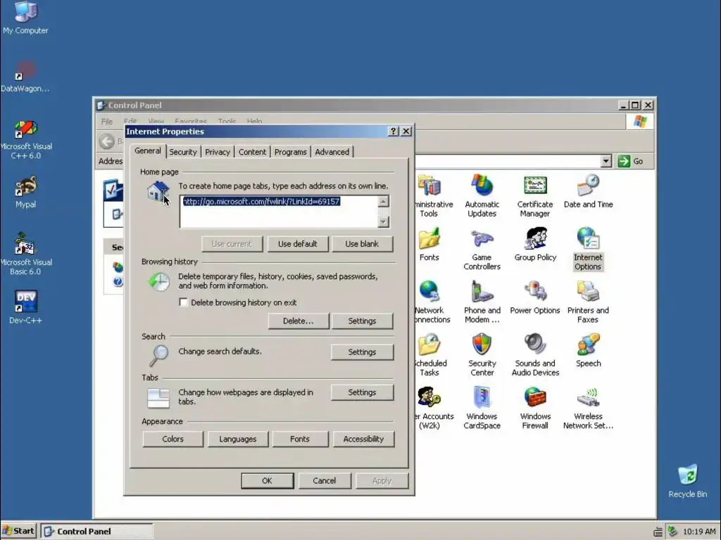Image resolution: width=721 pixels, height=540 pixels.
Task: Confirm dialog with OK button
Action: click(x=267, y=481)
